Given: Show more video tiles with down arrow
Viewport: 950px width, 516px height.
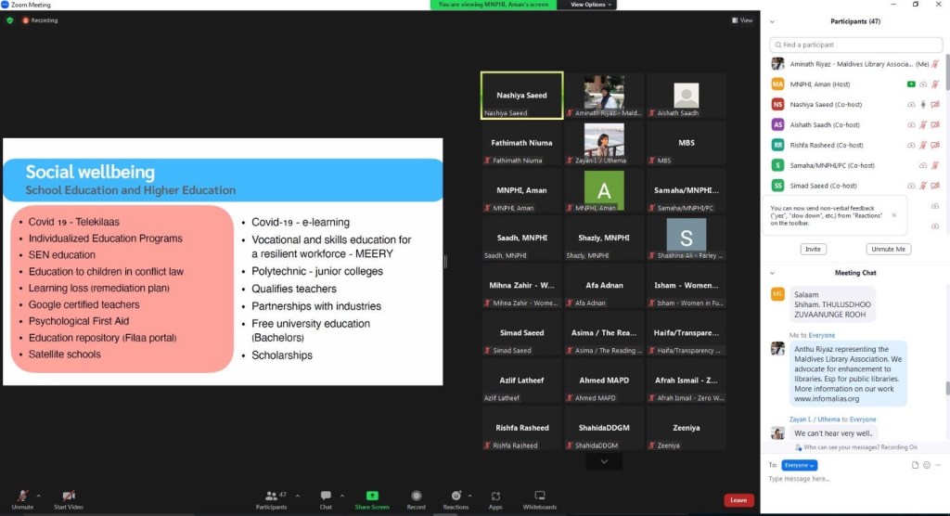Looking at the screenshot, I should (x=604, y=461).
